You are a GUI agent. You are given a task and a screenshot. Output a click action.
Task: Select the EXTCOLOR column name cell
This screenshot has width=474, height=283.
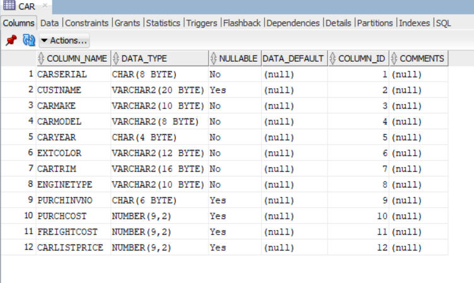74,153
